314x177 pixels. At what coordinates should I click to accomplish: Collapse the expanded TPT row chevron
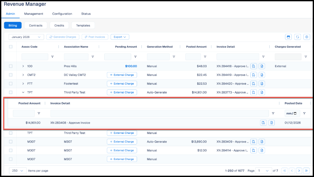tap(23, 92)
